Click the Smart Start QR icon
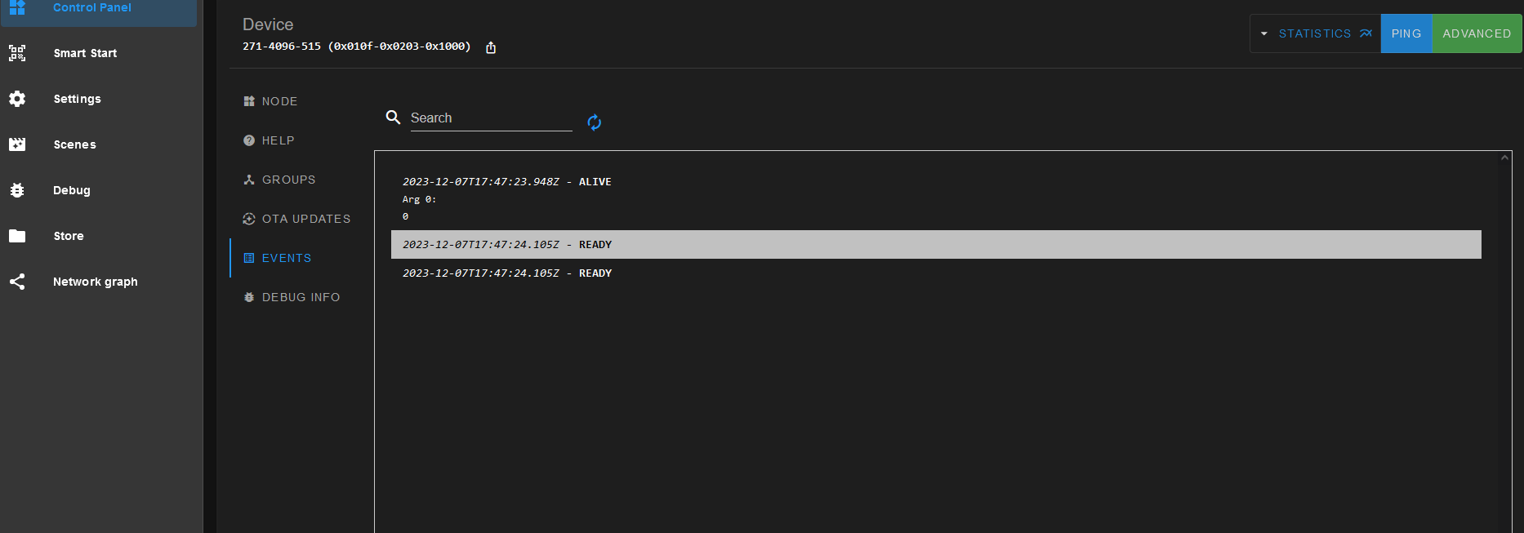The width and height of the screenshot is (1524, 533). point(17,53)
